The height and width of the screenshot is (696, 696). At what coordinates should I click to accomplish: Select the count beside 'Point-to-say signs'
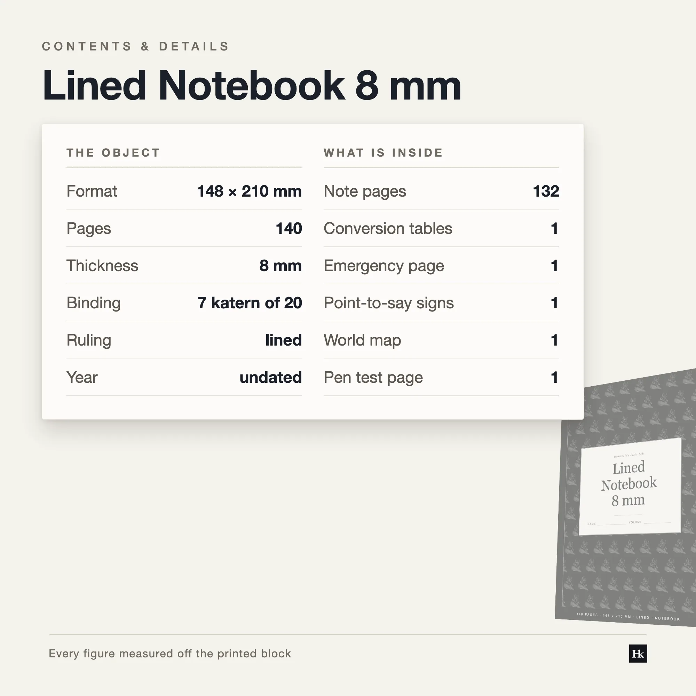click(554, 303)
